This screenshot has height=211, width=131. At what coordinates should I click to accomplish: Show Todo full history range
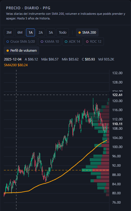63,33
